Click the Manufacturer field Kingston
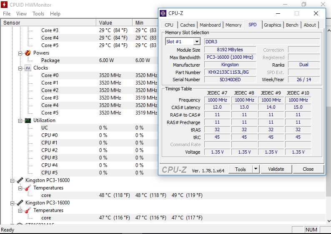Screen dimensions: 331x234 [230, 65]
